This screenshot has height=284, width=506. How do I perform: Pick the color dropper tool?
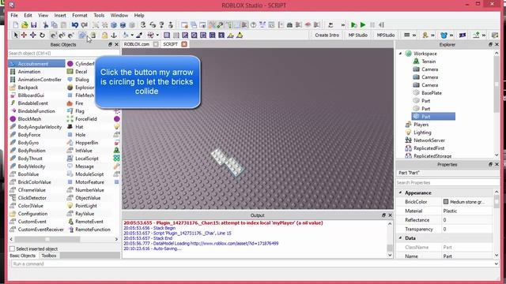(x=139, y=35)
